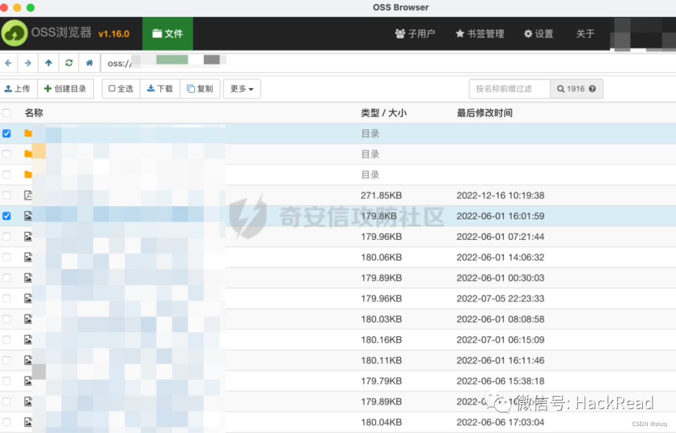Toggle the 全选 select-all button

121,89
